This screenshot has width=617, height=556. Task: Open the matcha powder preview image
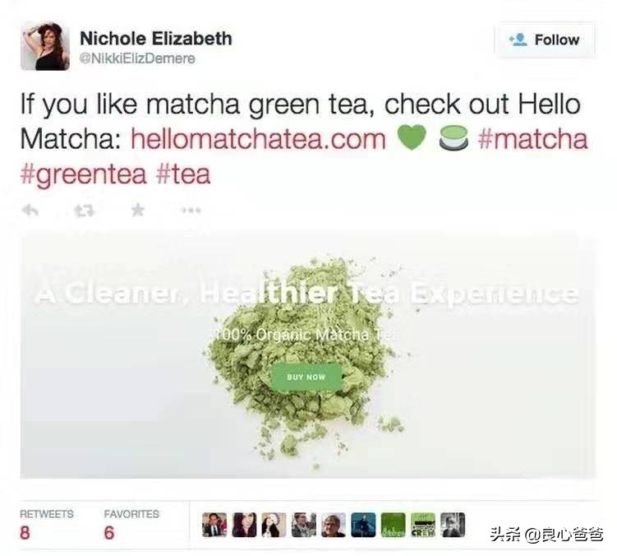(x=308, y=354)
